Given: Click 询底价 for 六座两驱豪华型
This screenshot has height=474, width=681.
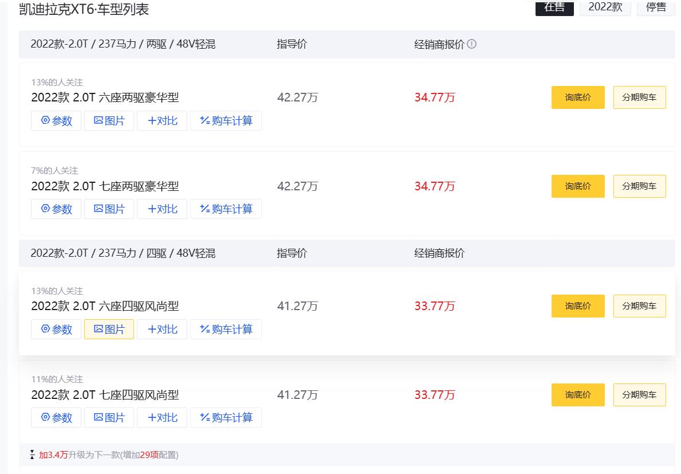Looking at the screenshot, I should click(578, 97).
